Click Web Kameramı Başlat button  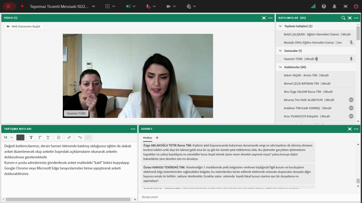point(24,26)
